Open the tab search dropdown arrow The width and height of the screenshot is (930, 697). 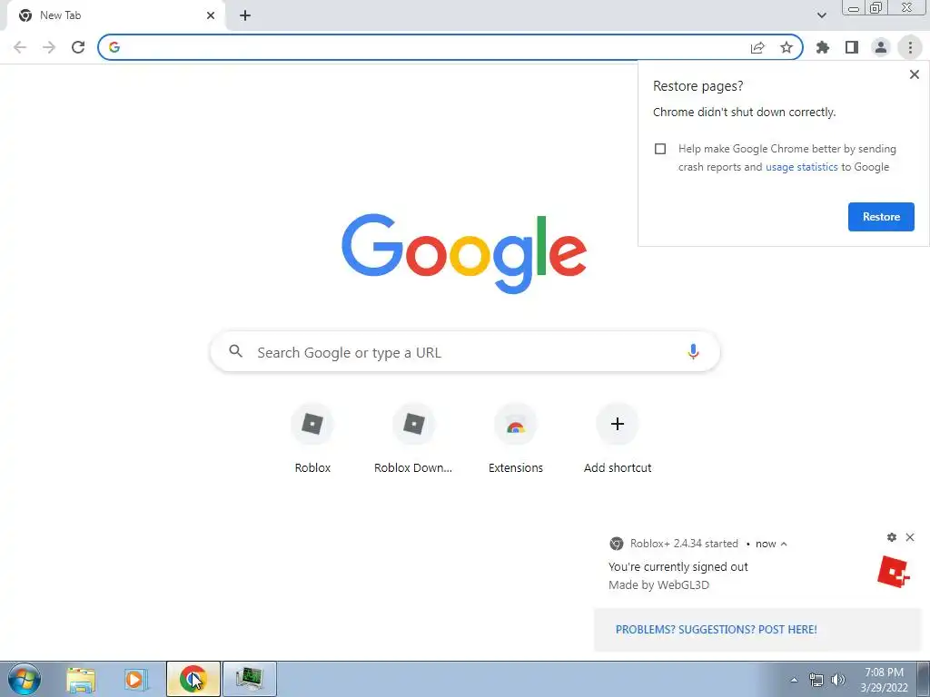(821, 15)
